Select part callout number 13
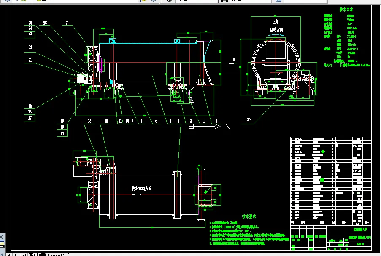Viewport: 381px width, 256px height. 90,121
